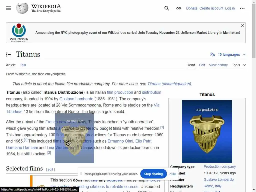The height and width of the screenshot is (192, 256).
Task: Click the Production company infobox link
Action: click(x=219, y=166)
